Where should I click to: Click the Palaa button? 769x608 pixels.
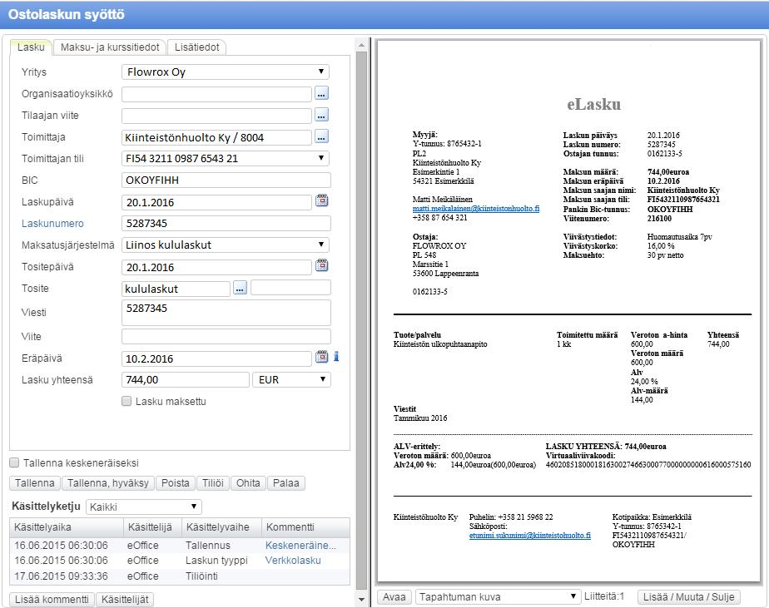click(x=286, y=483)
